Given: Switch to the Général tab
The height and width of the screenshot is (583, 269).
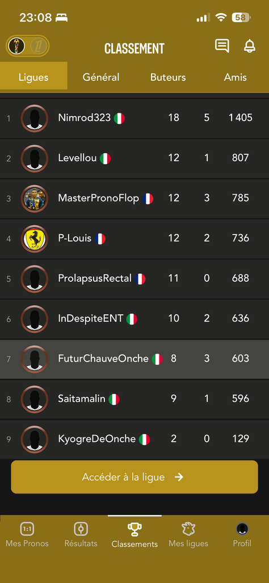Looking at the screenshot, I should (101, 77).
